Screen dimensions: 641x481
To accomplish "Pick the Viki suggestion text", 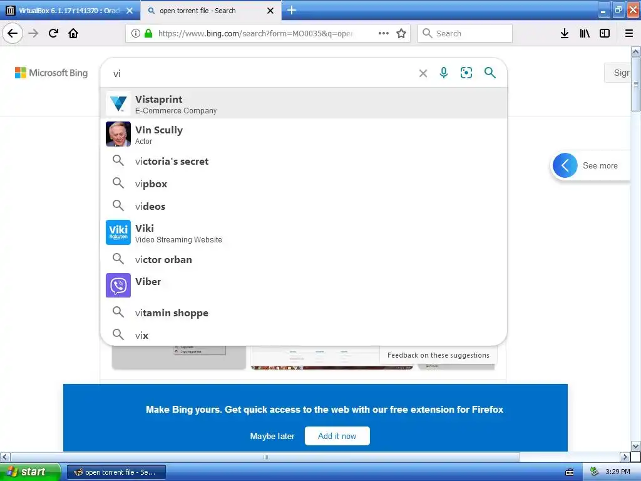I will point(145,228).
